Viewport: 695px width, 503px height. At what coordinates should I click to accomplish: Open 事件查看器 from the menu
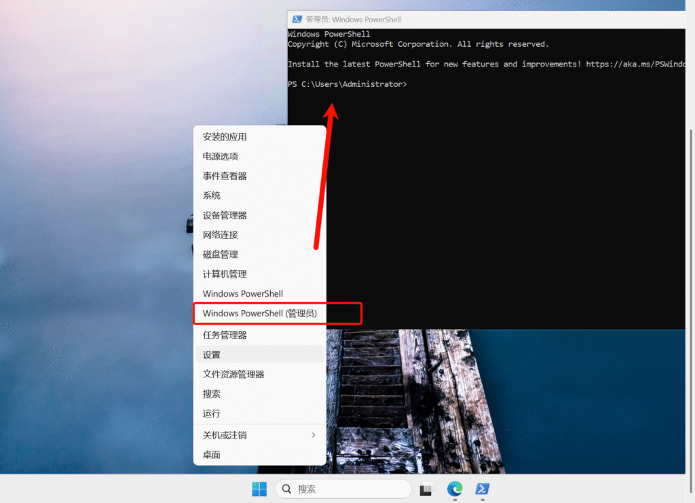pos(225,176)
